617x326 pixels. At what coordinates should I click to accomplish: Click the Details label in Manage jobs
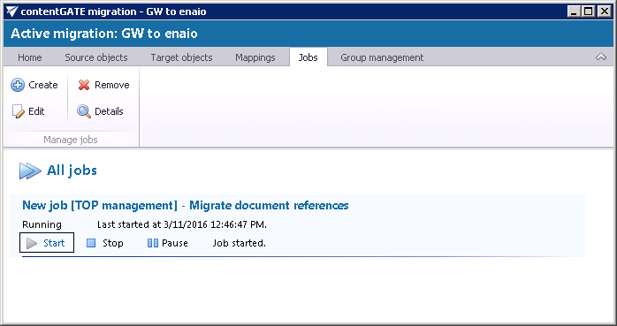(x=109, y=111)
